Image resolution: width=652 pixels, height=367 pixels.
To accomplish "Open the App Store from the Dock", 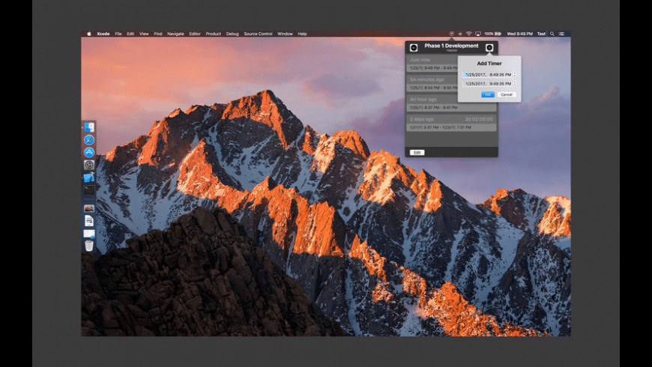I will (x=89, y=152).
